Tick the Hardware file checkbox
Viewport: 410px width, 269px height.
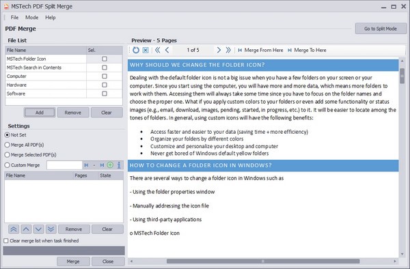click(105, 85)
